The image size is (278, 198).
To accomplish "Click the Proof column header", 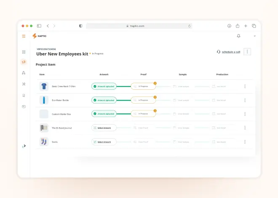I will pos(144,75).
